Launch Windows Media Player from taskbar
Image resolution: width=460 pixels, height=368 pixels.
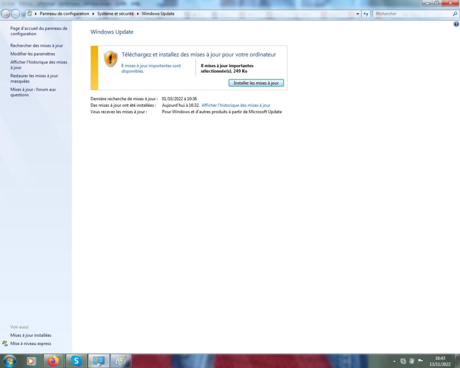[31, 361]
